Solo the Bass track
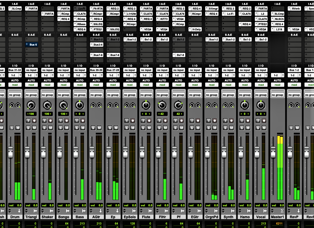 (x=77, y=128)
